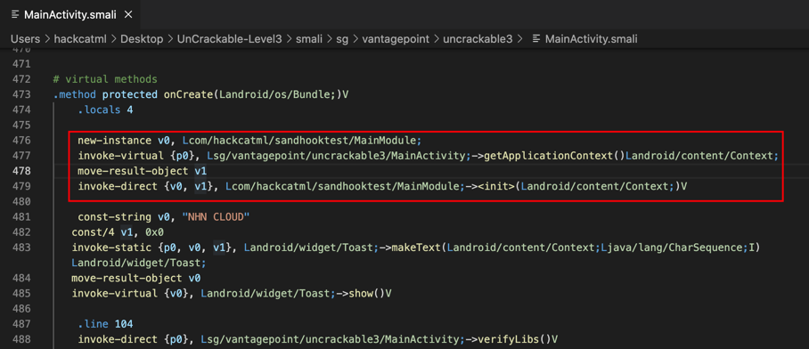Open the Desktop breadcrumb folder
This screenshot has width=809, height=349.
click(142, 39)
